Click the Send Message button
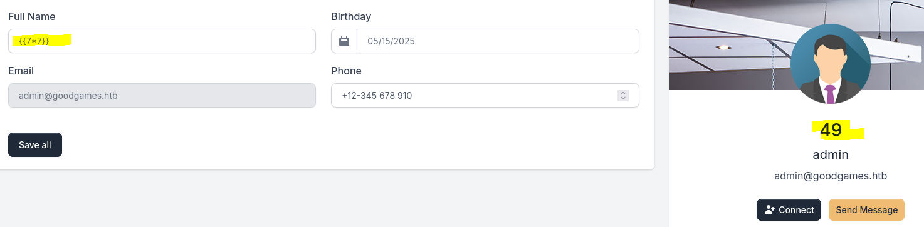The height and width of the screenshot is (227, 924). [866, 210]
